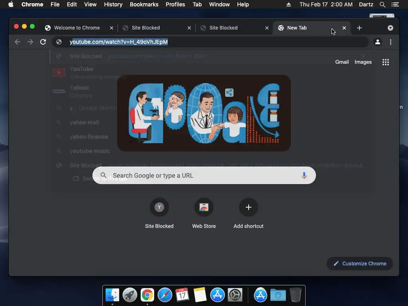Viewport: 408px width, 306px height.
Task: Open the App Store icon left of System Preferences
Action: (x=217, y=295)
